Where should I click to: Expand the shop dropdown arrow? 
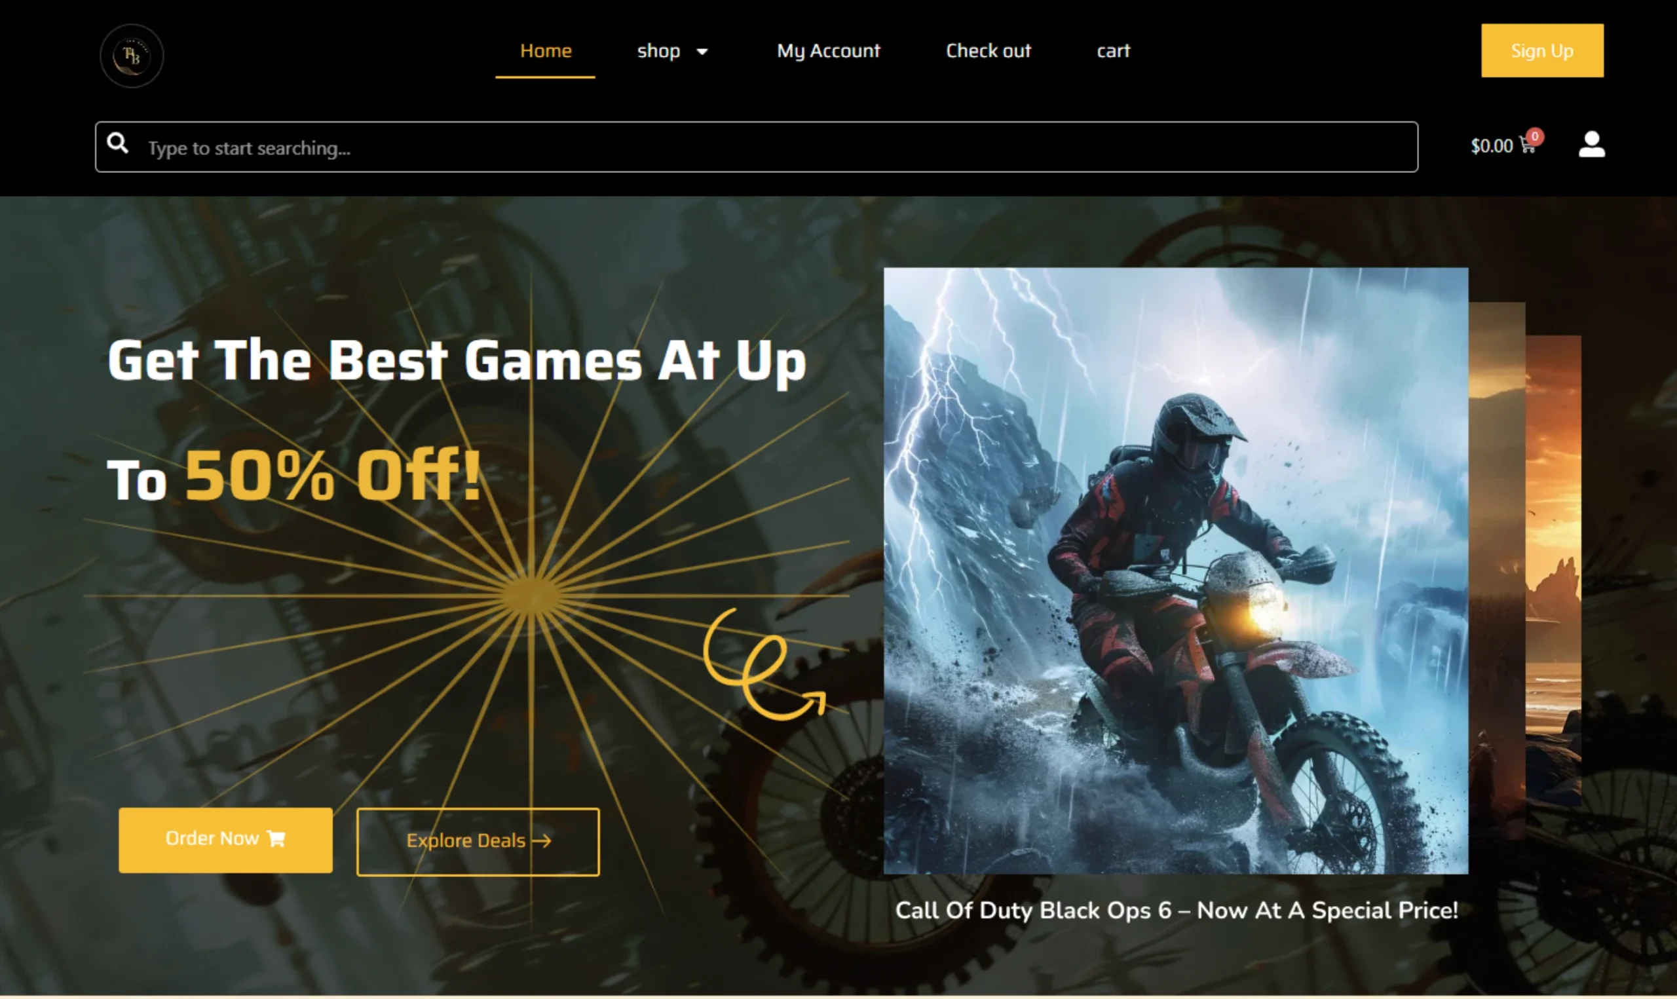pyautogui.click(x=702, y=52)
